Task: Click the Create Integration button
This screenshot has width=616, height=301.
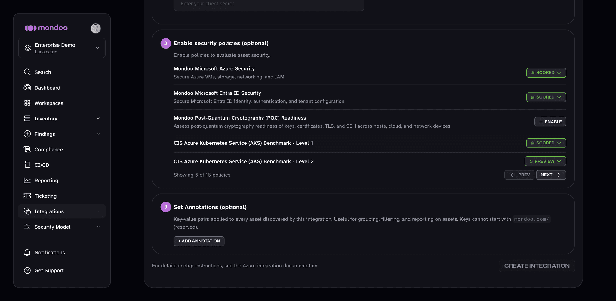Action: pos(537,266)
